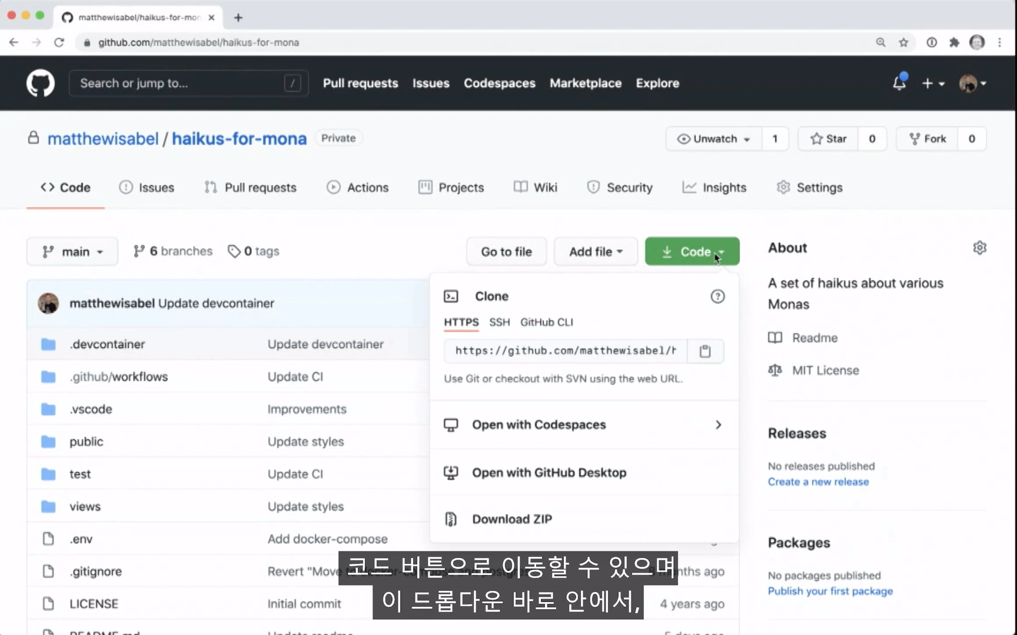
Task: Click the test folder icon
Action: point(48,474)
